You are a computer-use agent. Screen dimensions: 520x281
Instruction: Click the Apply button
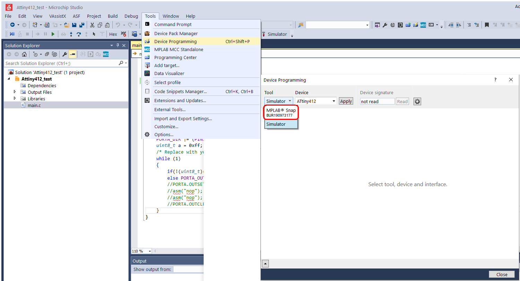pos(346,101)
